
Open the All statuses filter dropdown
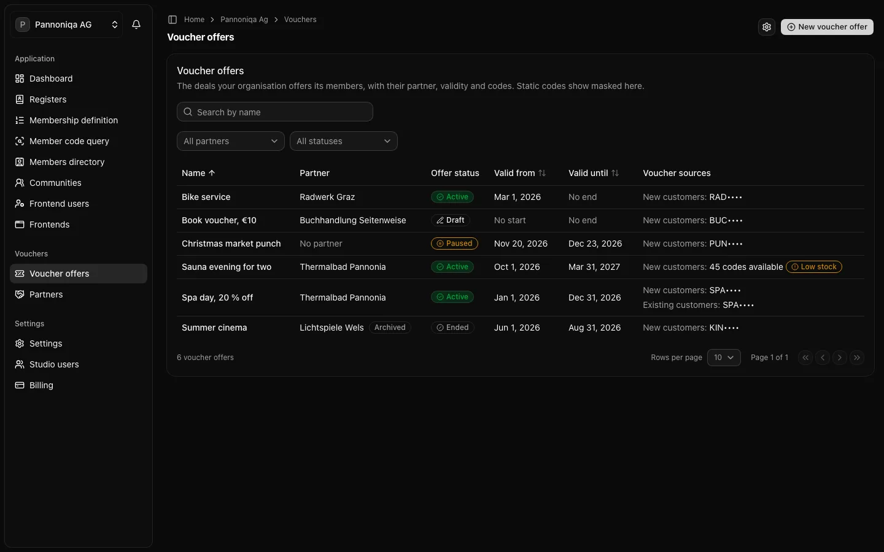tap(344, 141)
